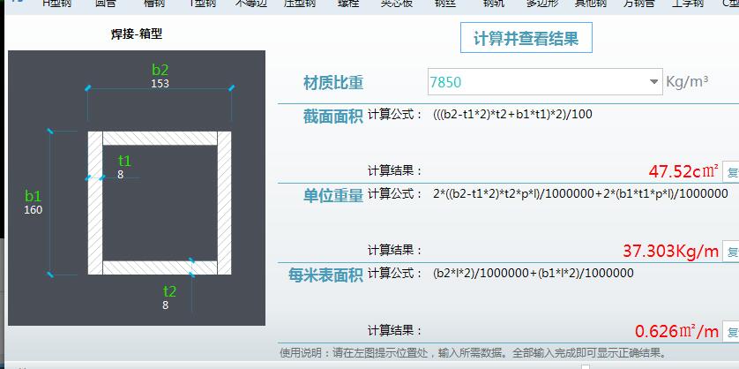Screen dimensions: 739x369
Task: Click the 材质比重 label
Action: 333,83
